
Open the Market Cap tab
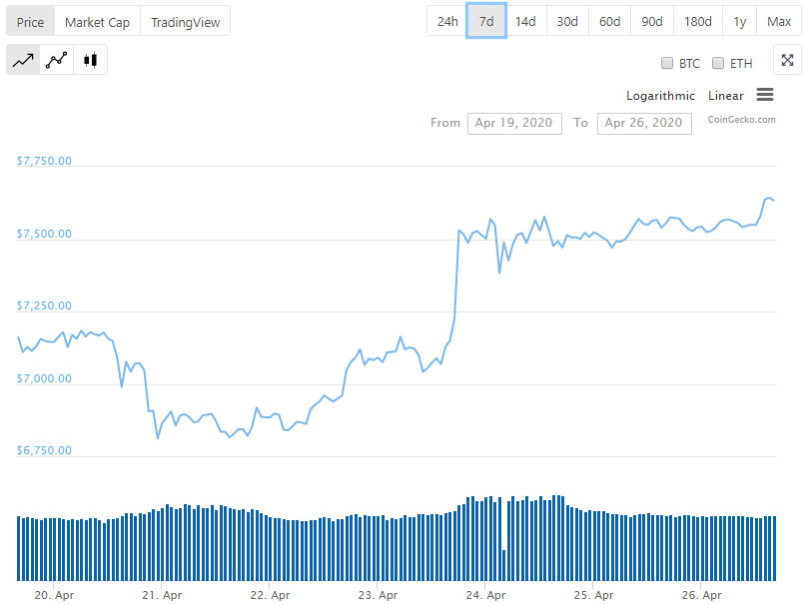coord(97,21)
